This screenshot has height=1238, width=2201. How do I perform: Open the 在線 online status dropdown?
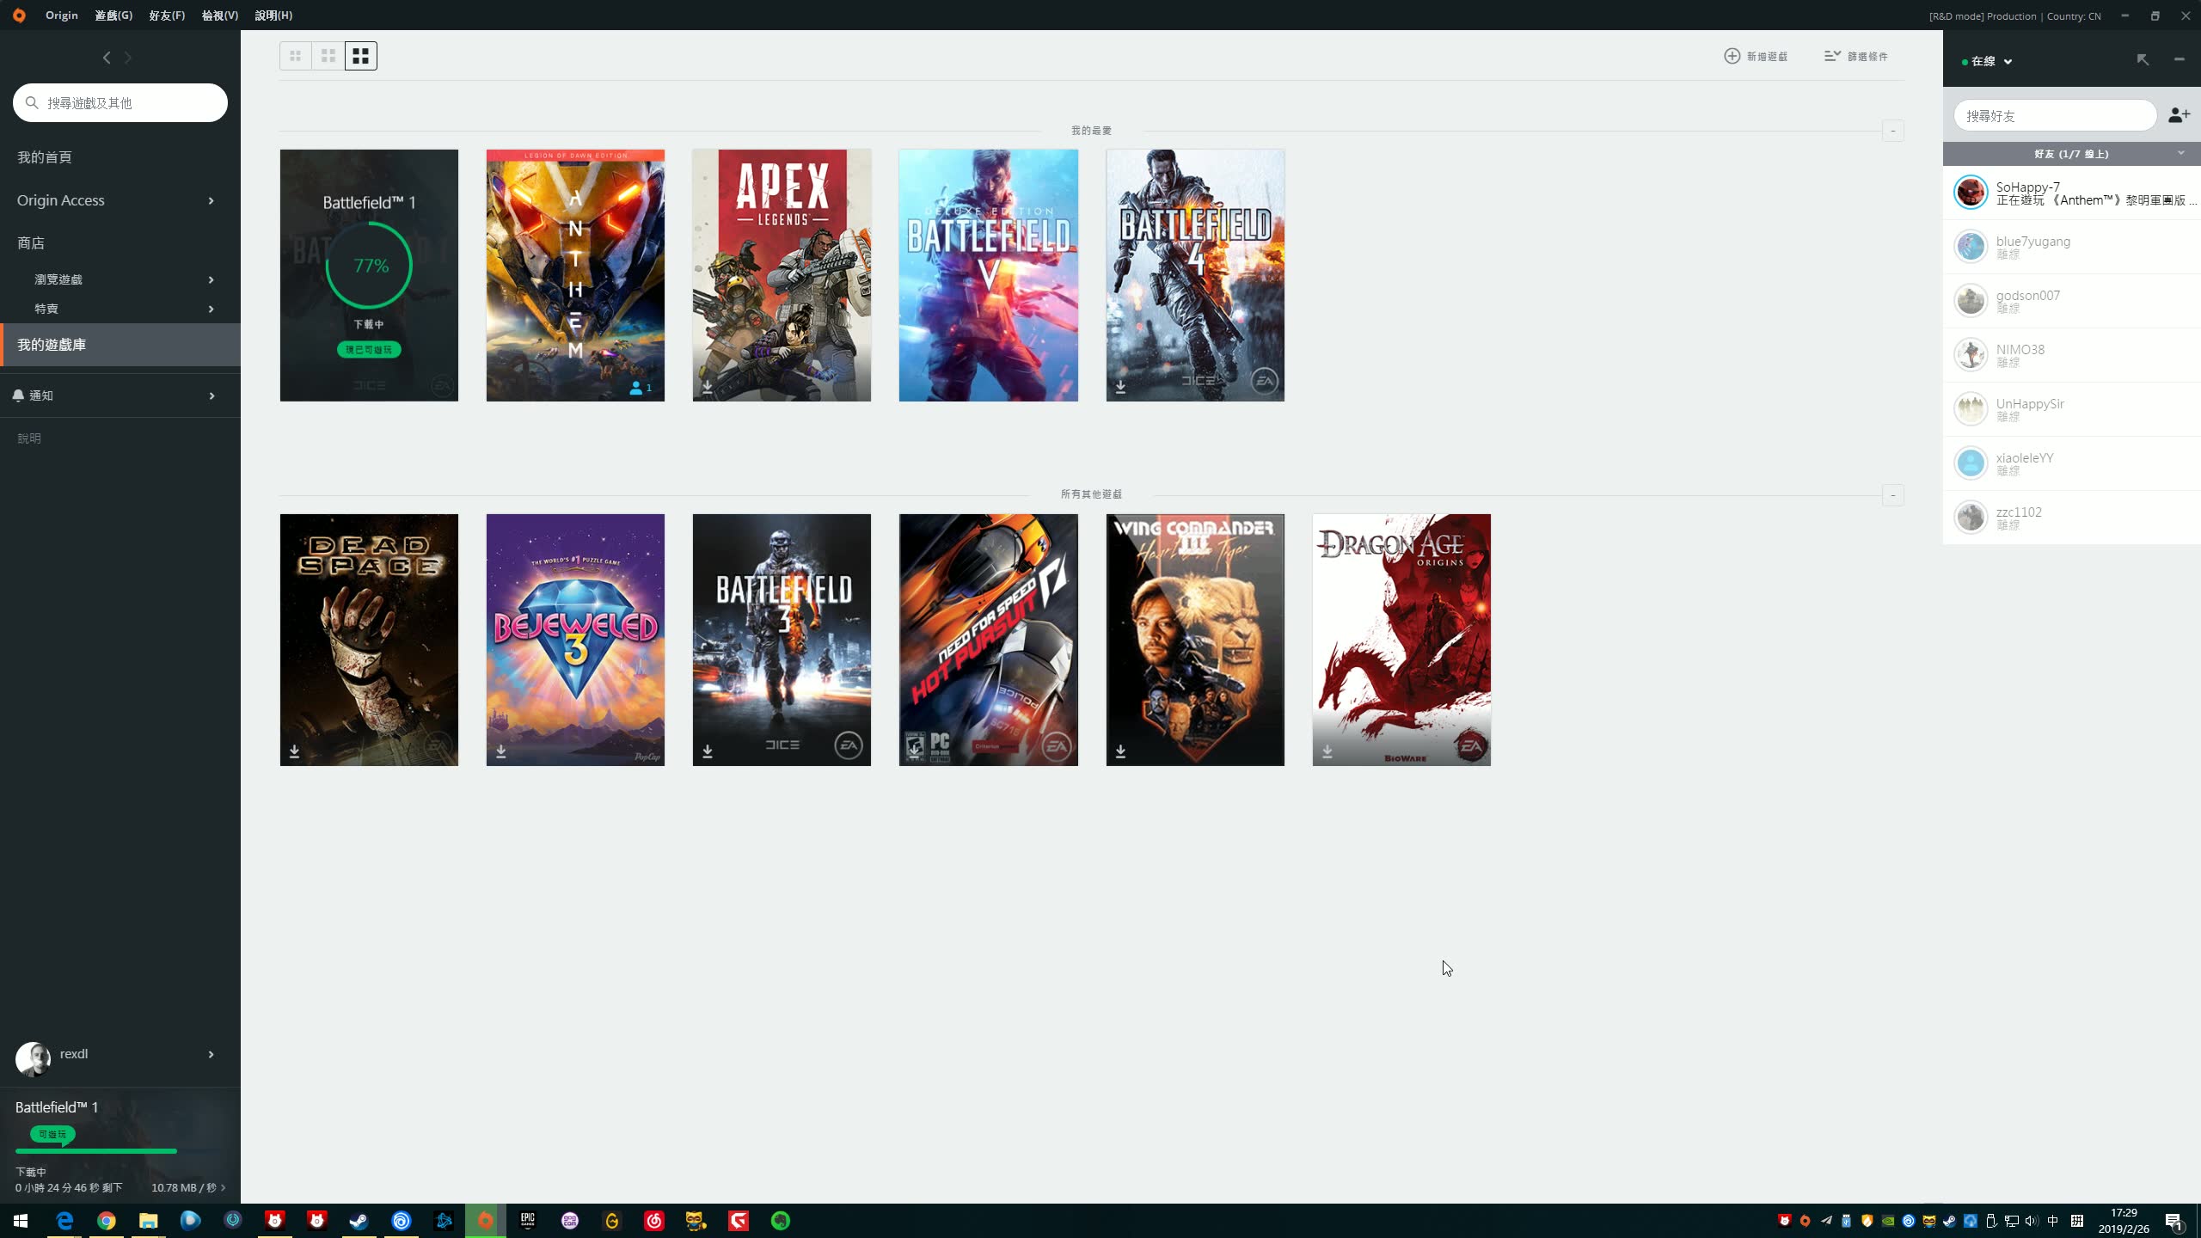(x=1987, y=61)
